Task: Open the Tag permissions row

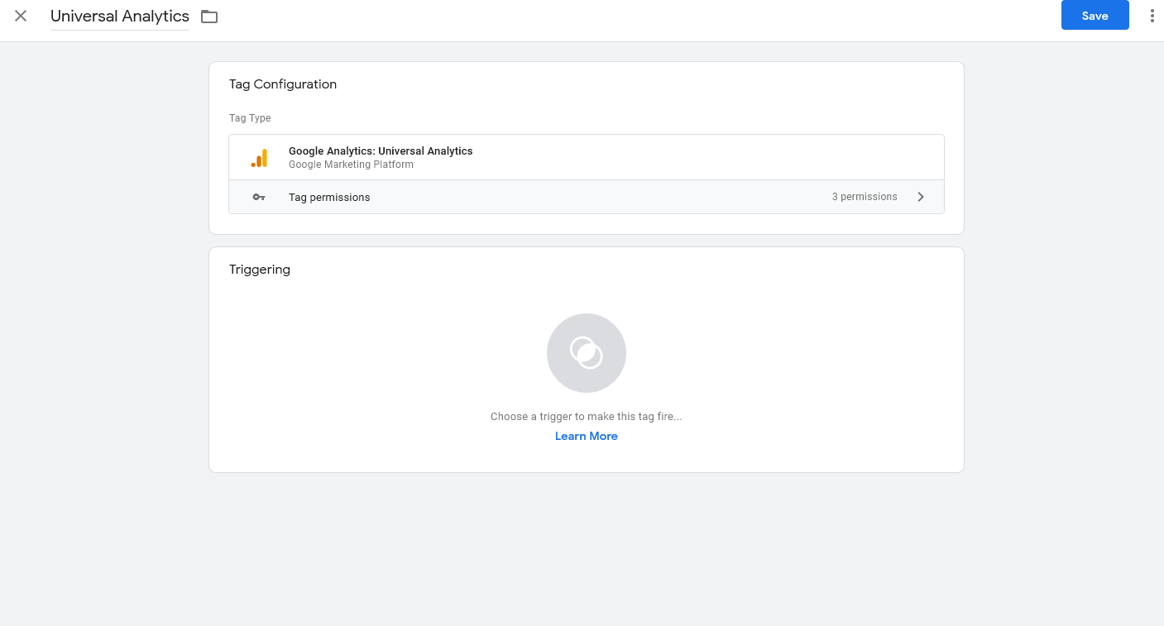Action: click(586, 197)
